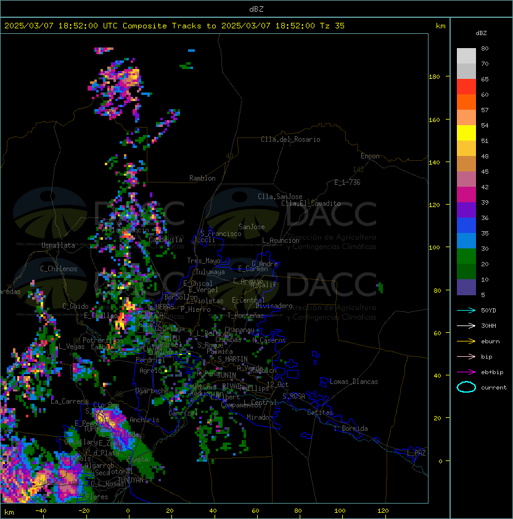Click the 'Lomas_Blancas' map label
Screen dimensions: 513x519
[354, 382]
